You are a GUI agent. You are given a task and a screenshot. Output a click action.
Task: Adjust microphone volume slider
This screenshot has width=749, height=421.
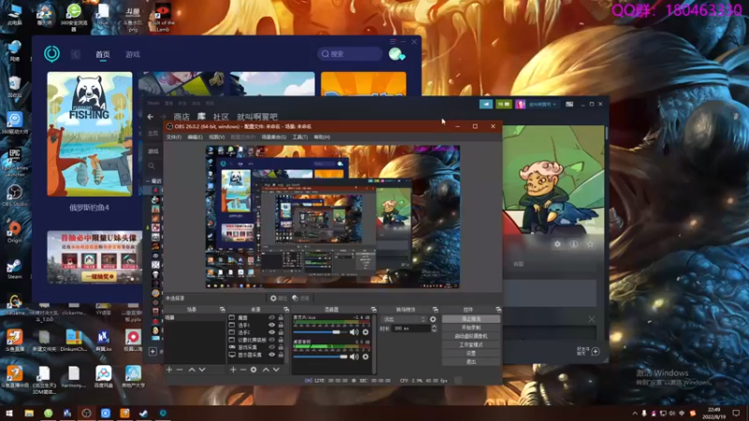(x=320, y=332)
